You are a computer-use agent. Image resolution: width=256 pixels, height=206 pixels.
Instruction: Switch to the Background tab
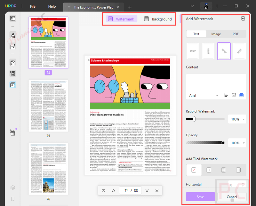tap(158, 19)
